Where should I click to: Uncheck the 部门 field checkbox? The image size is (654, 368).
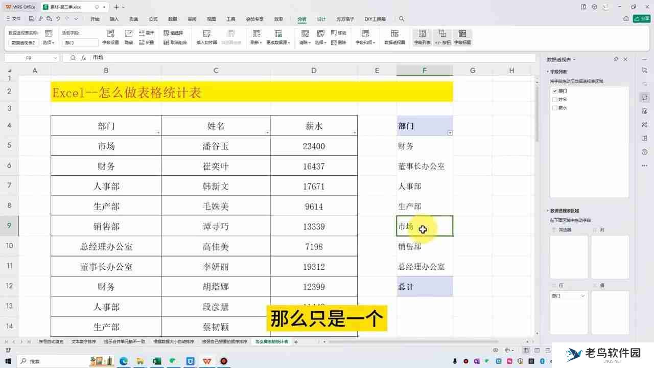555,90
